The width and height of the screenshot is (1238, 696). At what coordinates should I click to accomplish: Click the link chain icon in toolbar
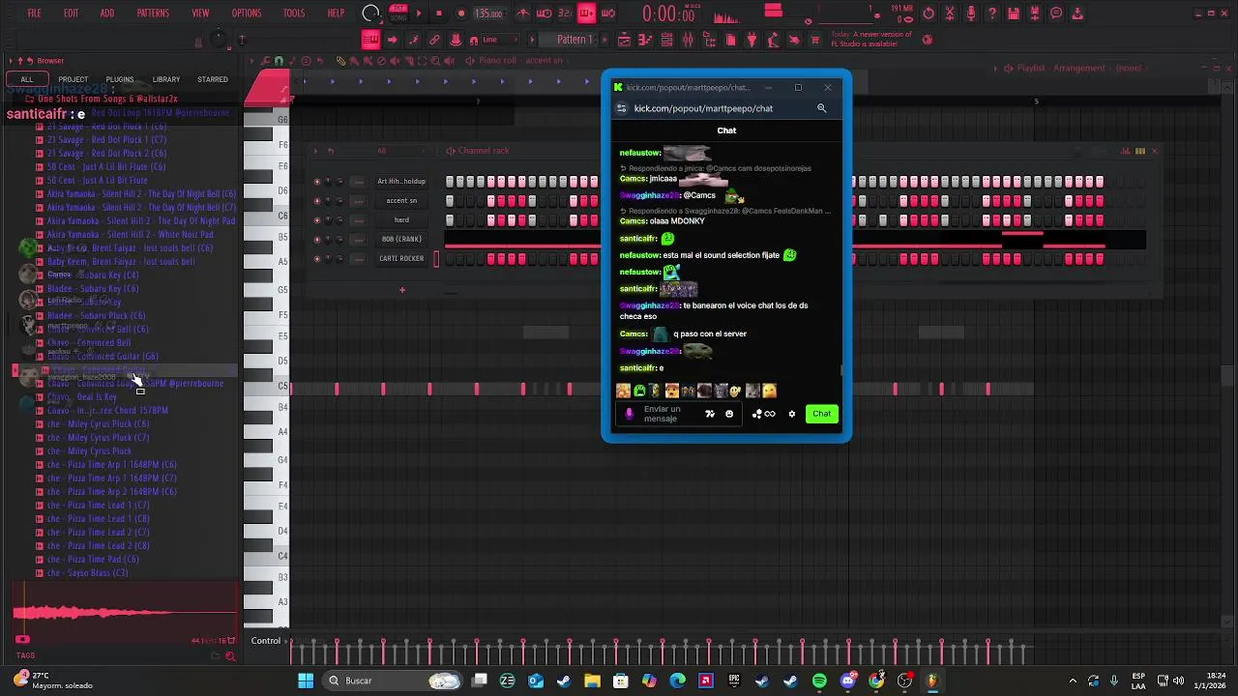(x=435, y=40)
